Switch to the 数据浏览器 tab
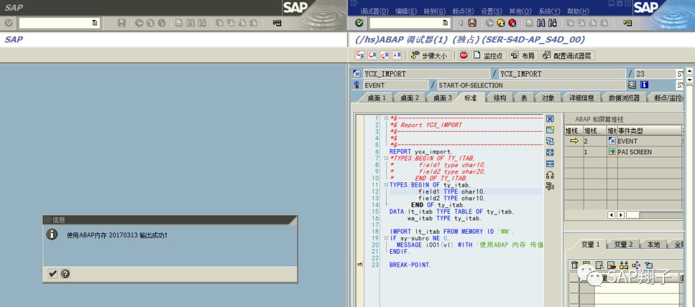Viewport: 695px width, 307px height. [x=624, y=98]
